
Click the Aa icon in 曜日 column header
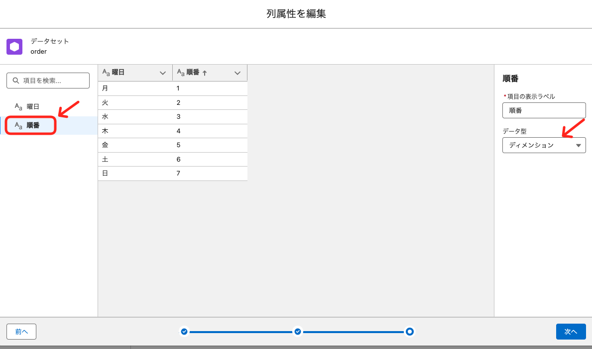106,73
